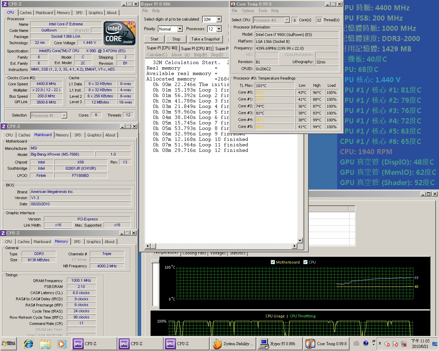The image size is (439, 351).
Task: Open the Help menu in Hyper PI
Action: (156, 11)
